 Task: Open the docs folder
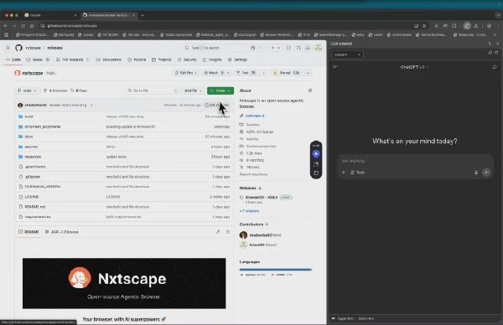coord(29,137)
